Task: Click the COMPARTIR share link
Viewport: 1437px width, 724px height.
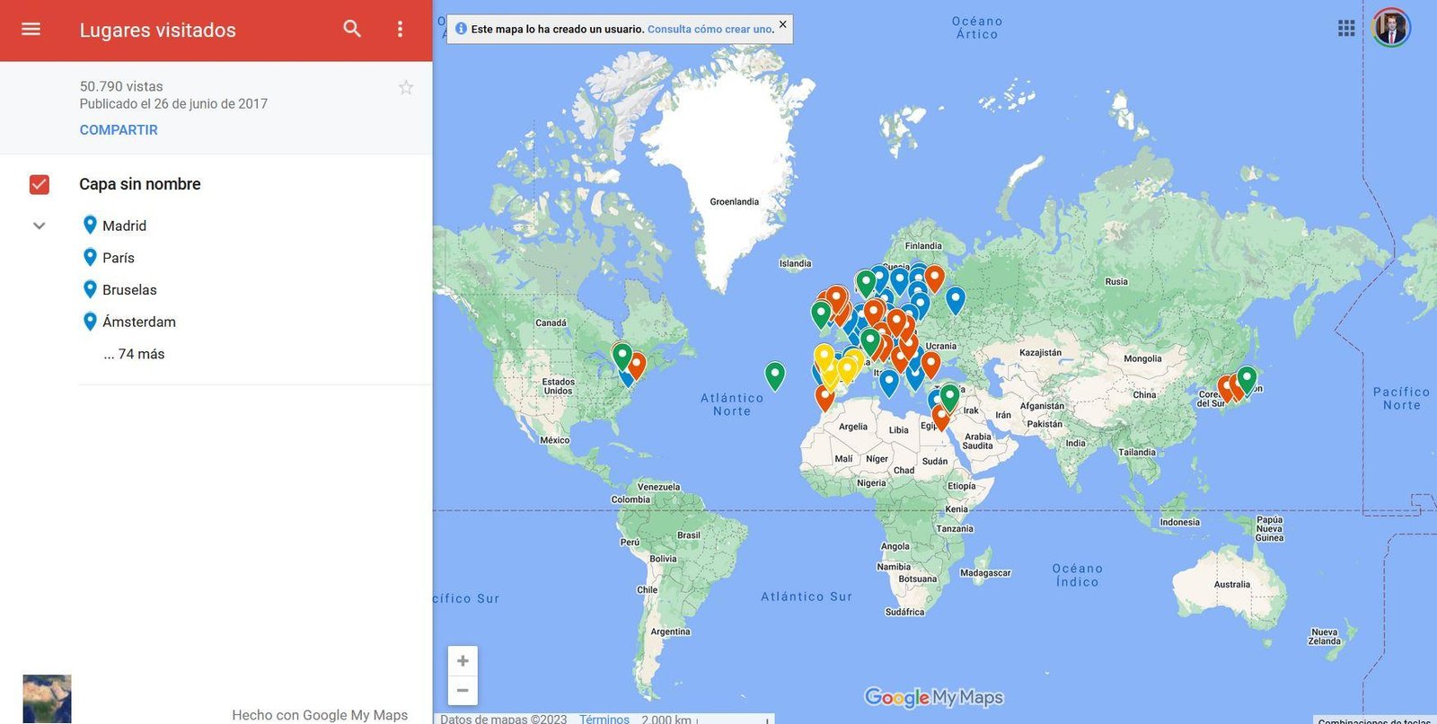Action: (x=119, y=129)
